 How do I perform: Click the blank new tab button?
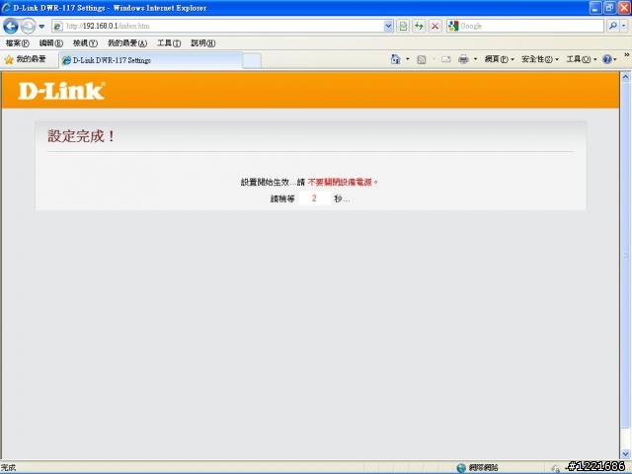pos(252,61)
